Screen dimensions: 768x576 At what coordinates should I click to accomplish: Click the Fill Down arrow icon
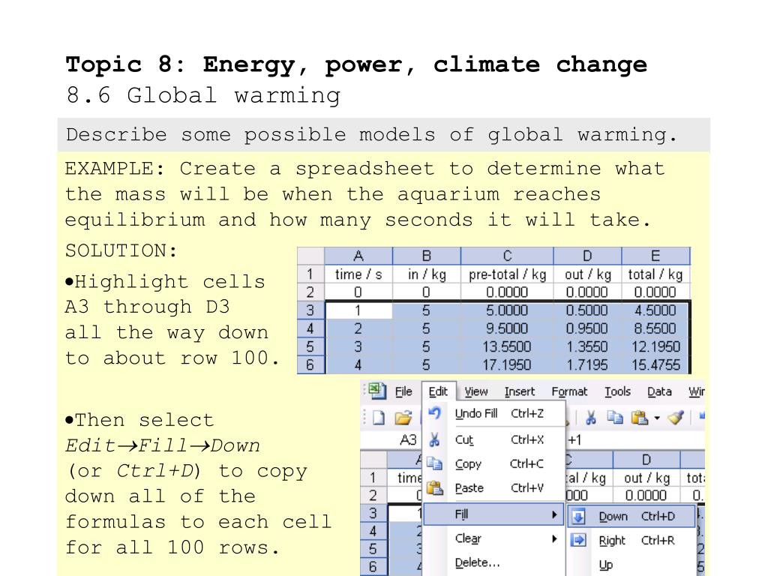(578, 517)
